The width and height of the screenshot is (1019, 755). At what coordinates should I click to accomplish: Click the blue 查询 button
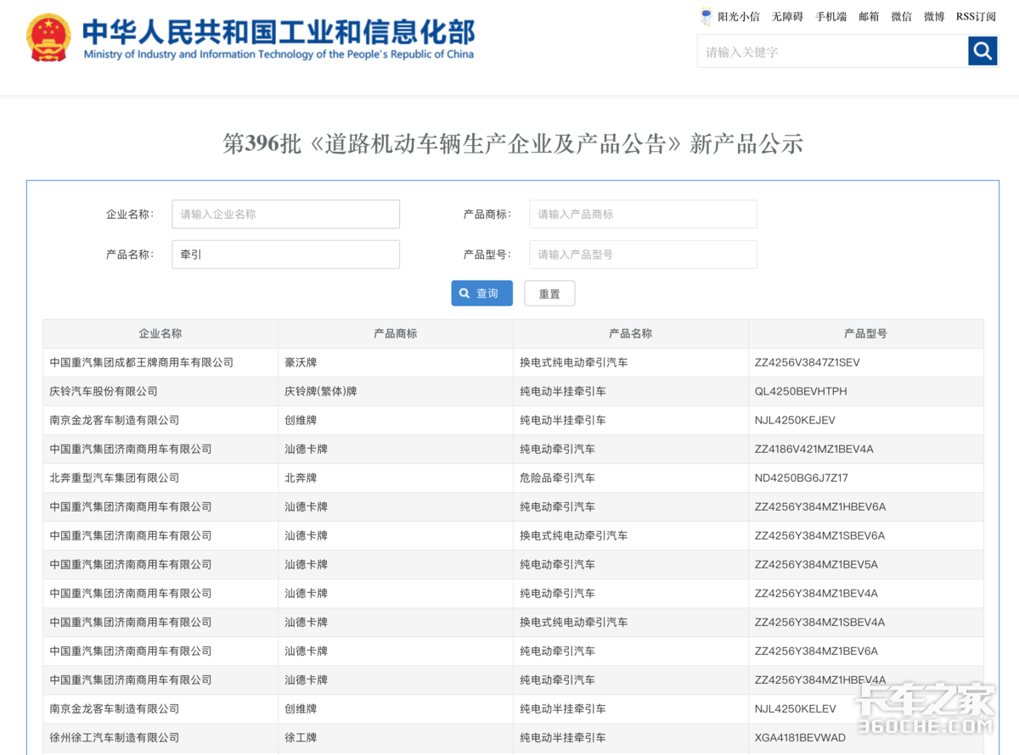tap(481, 293)
